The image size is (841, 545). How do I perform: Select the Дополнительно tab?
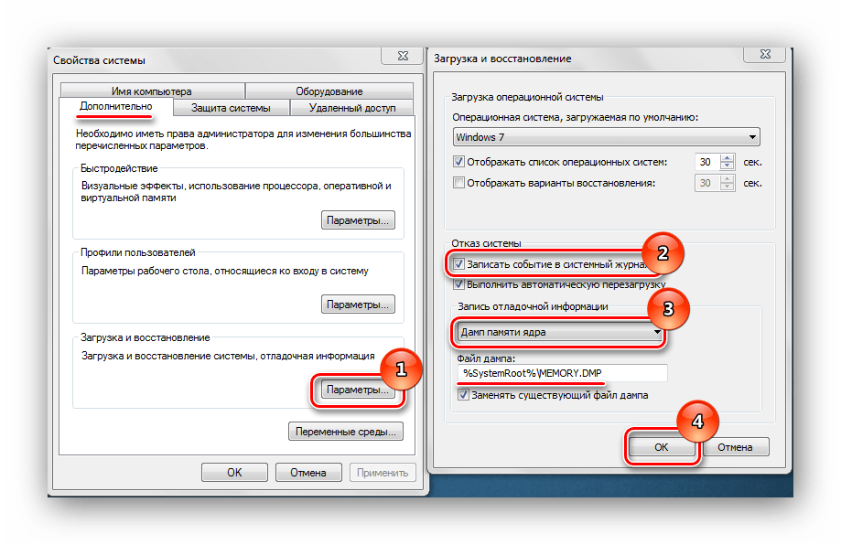116,106
